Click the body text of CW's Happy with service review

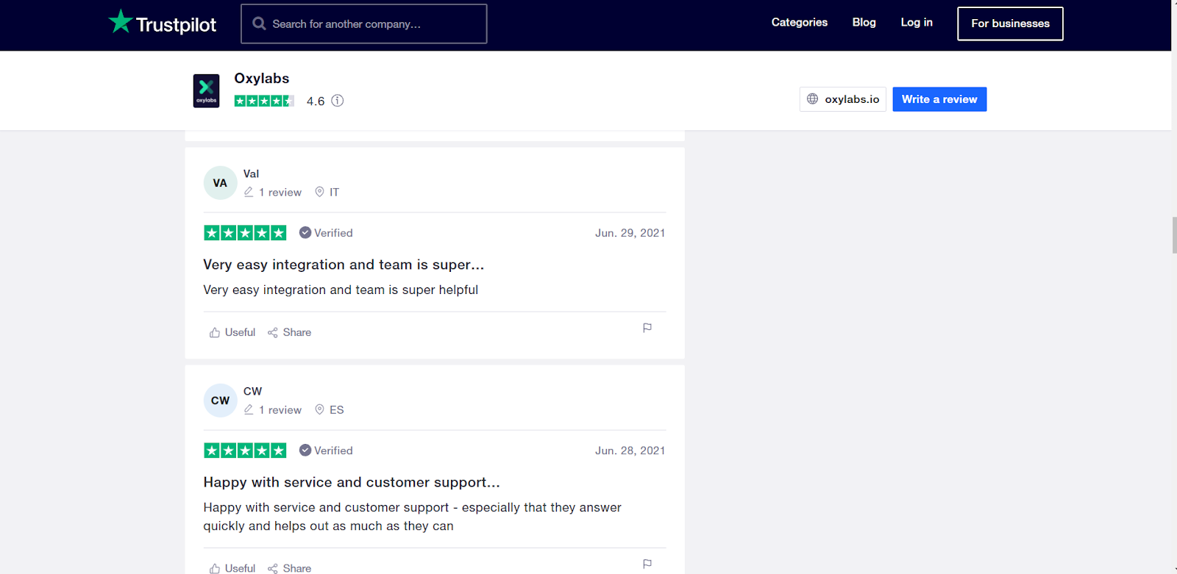[412, 517]
